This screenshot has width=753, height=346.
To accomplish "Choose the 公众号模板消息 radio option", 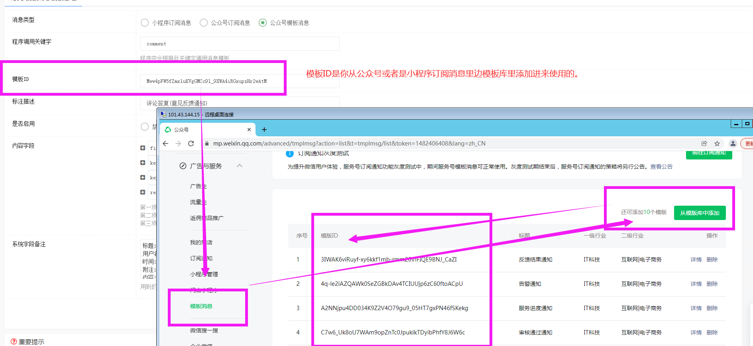I will tap(263, 23).
